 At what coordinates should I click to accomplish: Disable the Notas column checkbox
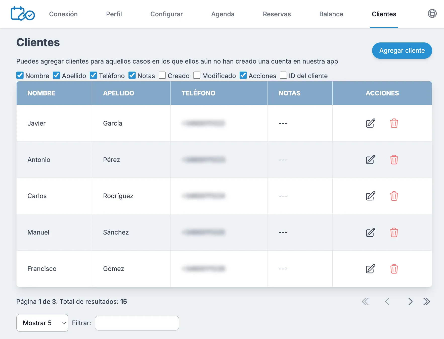[132, 75]
